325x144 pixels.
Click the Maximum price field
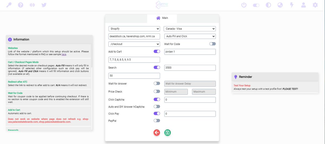tap(204, 92)
